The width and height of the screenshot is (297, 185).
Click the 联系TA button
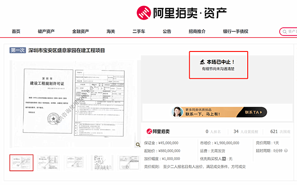(x=254, y=112)
